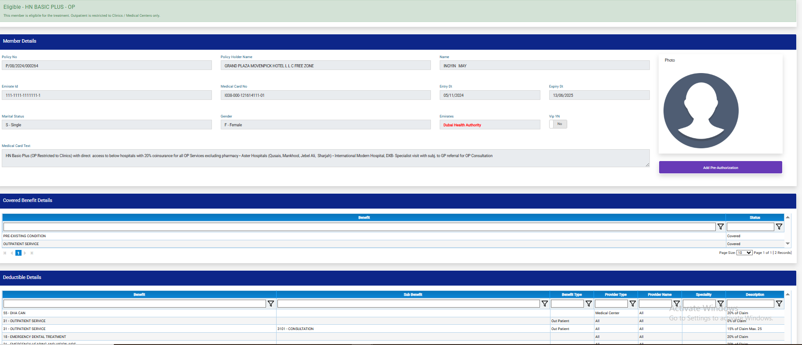Click the next page arrow in pager

click(25, 253)
